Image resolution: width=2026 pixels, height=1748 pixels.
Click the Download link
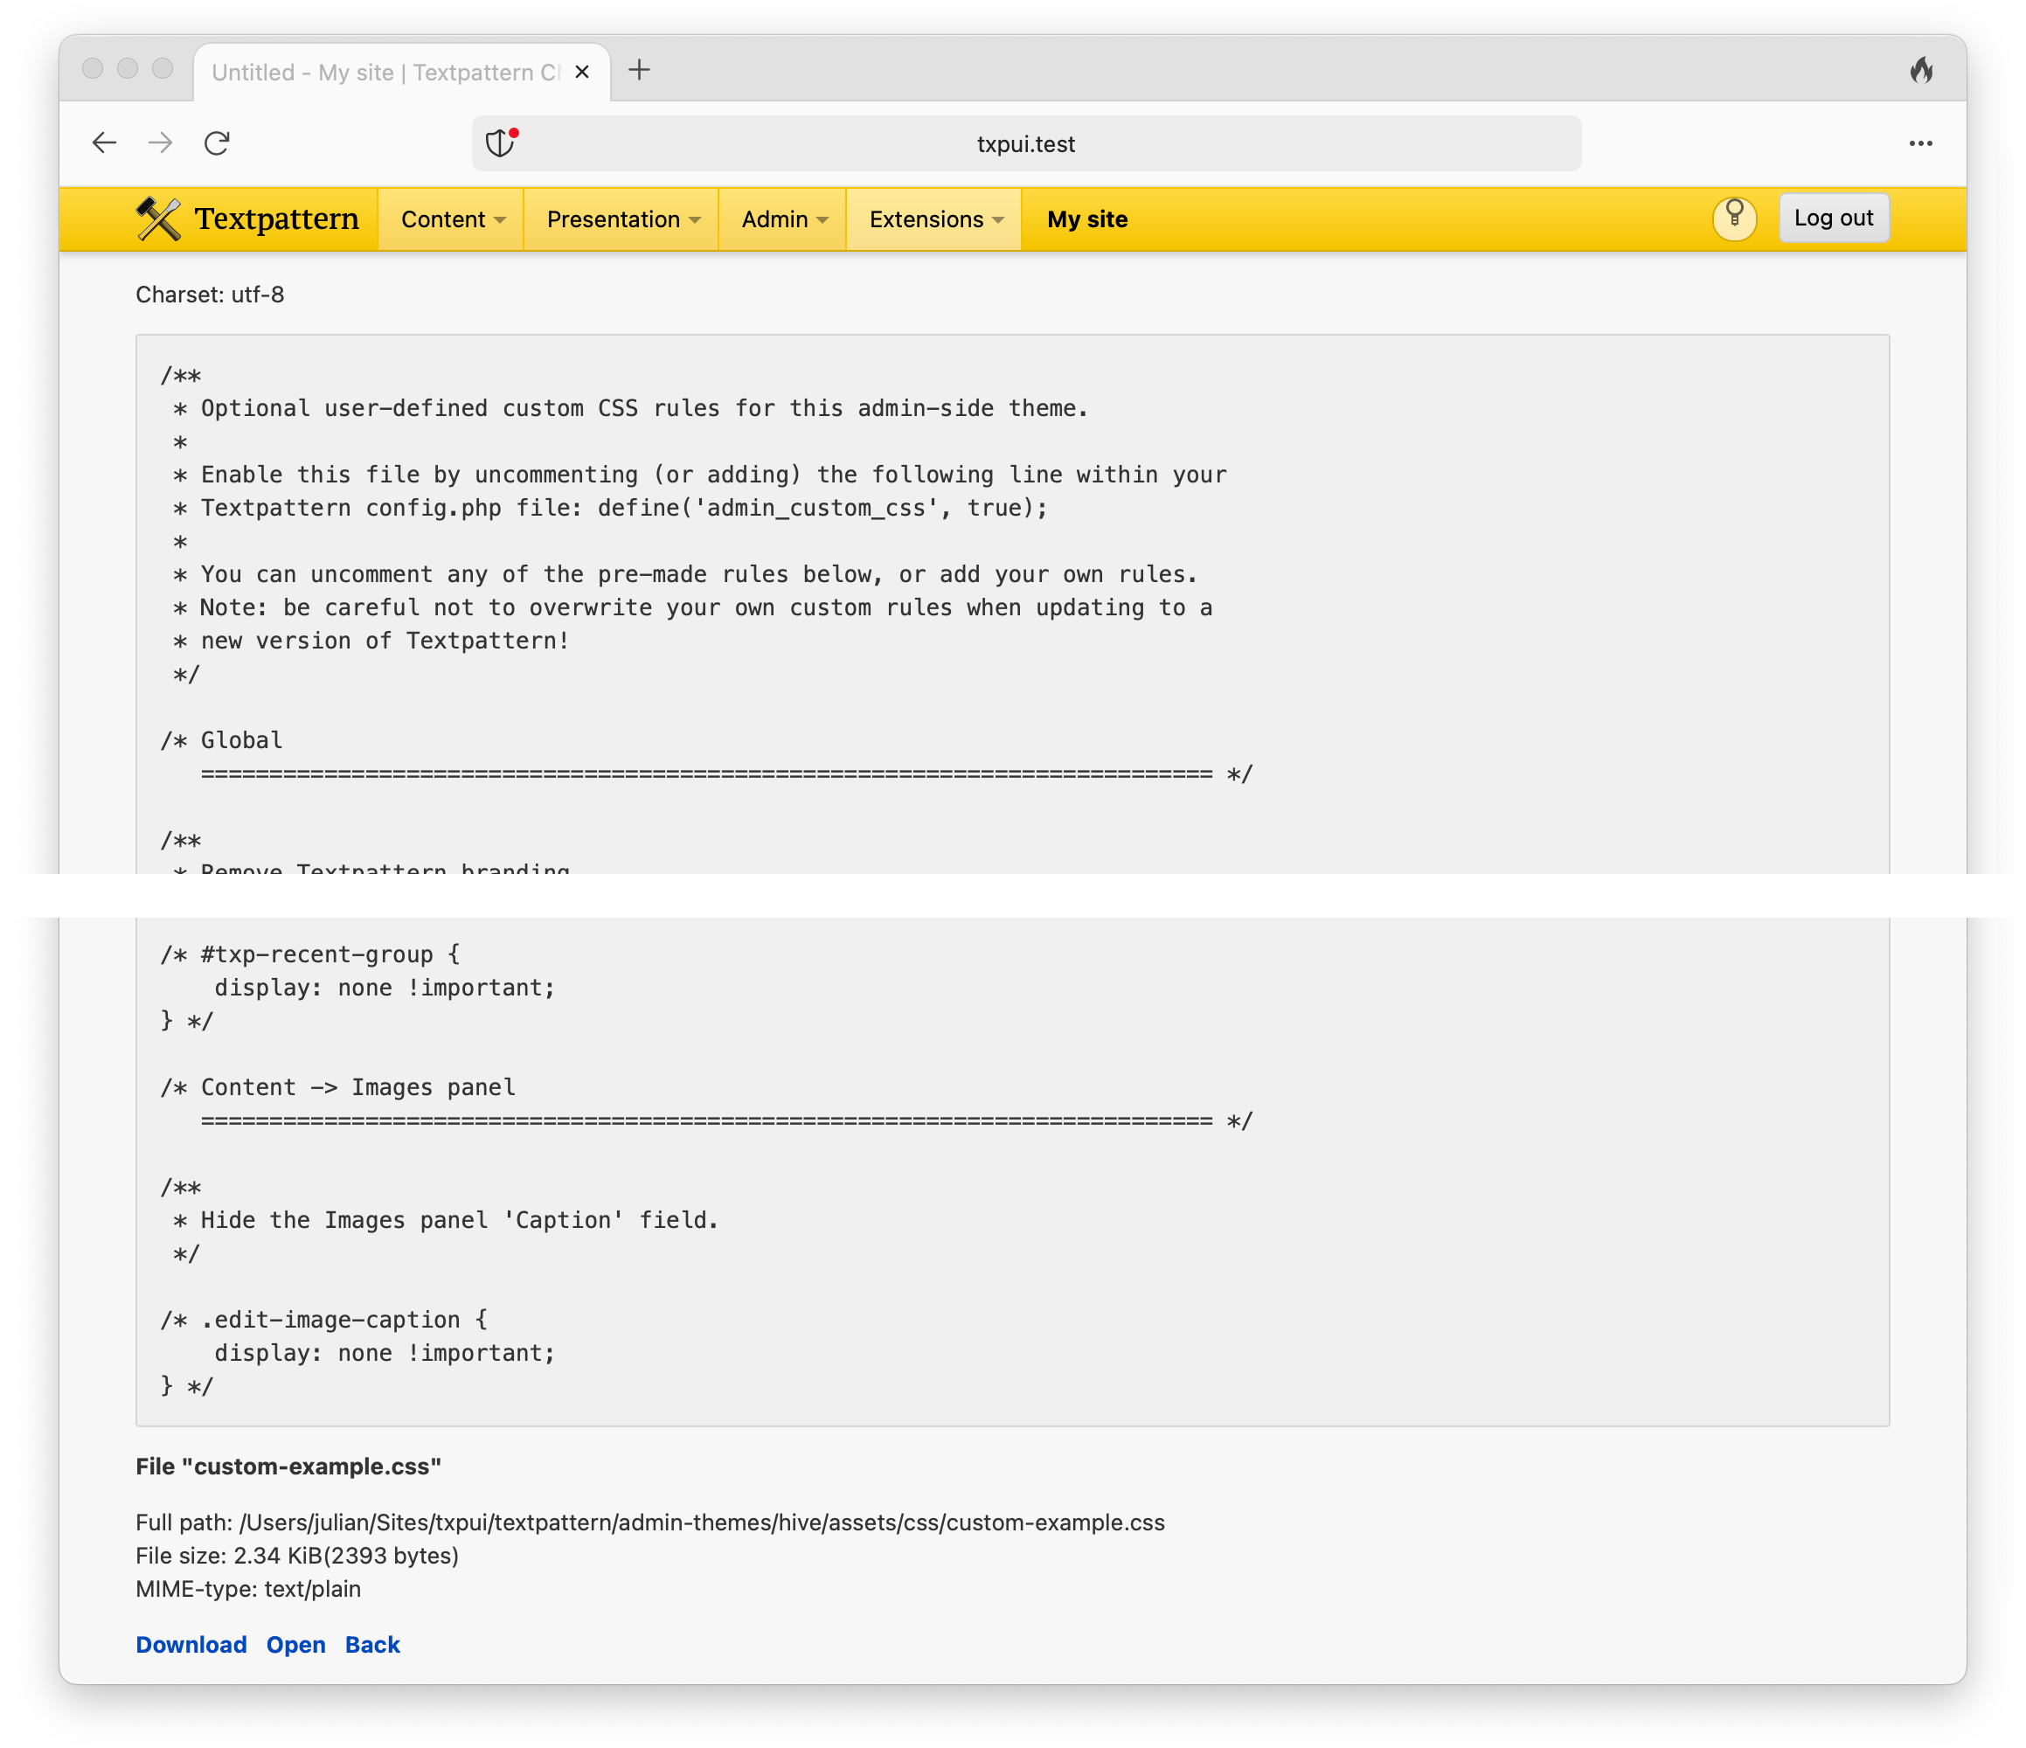point(191,1644)
